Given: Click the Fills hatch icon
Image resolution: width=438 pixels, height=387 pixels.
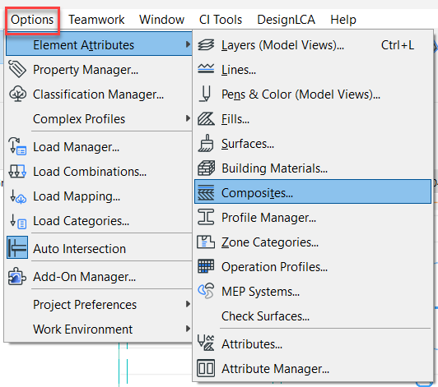Looking at the screenshot, I should (206, 119).
